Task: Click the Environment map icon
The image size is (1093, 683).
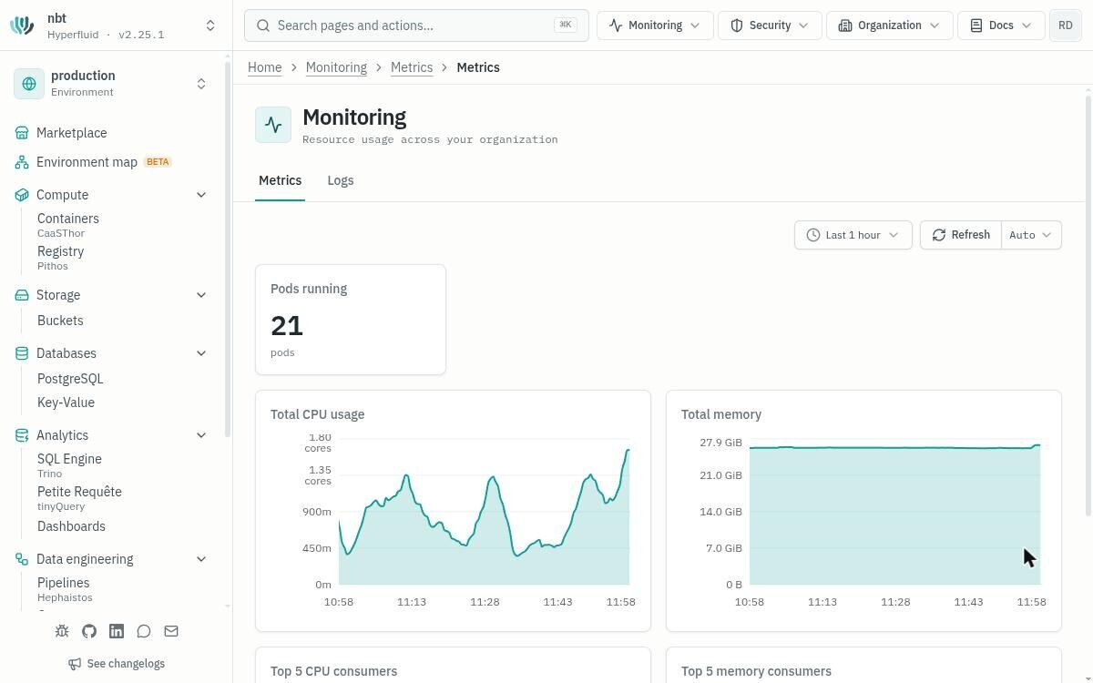Action: [x=22, y=162]
